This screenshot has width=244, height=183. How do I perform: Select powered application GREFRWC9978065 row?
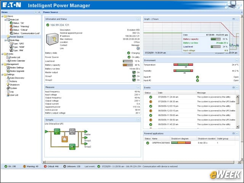(189, 143)
